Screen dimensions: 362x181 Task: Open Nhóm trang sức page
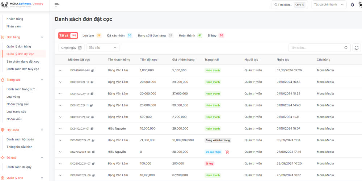[18, 104]
